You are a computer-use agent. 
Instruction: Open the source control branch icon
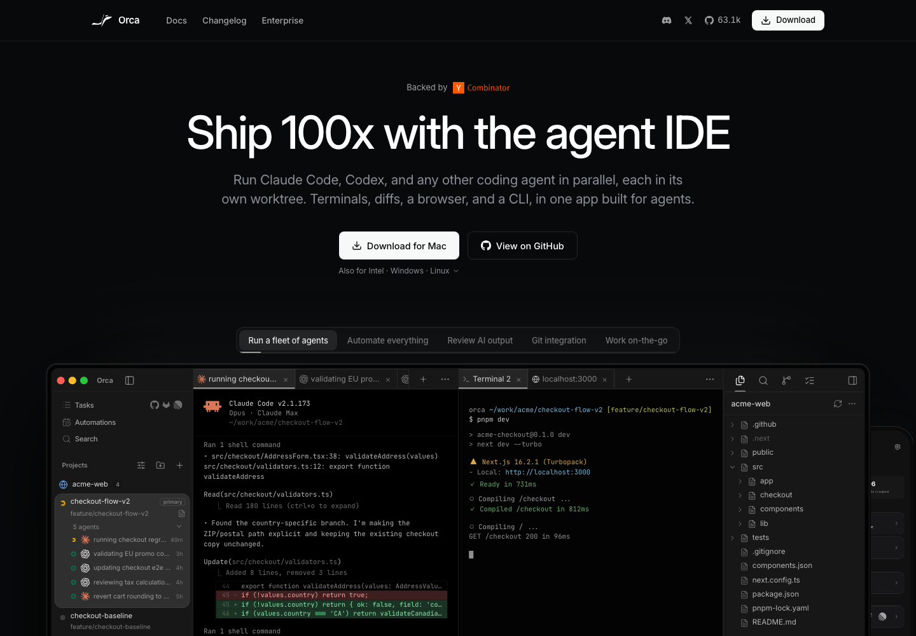click(x=786, y=380)
